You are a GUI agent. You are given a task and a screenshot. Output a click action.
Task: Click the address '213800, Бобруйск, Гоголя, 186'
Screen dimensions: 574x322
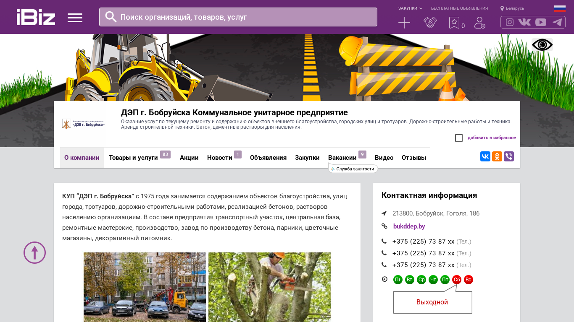tap(436, 213)
